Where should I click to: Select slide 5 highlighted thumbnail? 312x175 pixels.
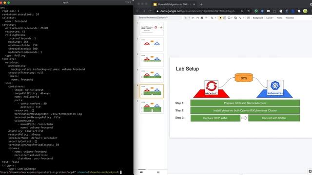tap(152, 91)
